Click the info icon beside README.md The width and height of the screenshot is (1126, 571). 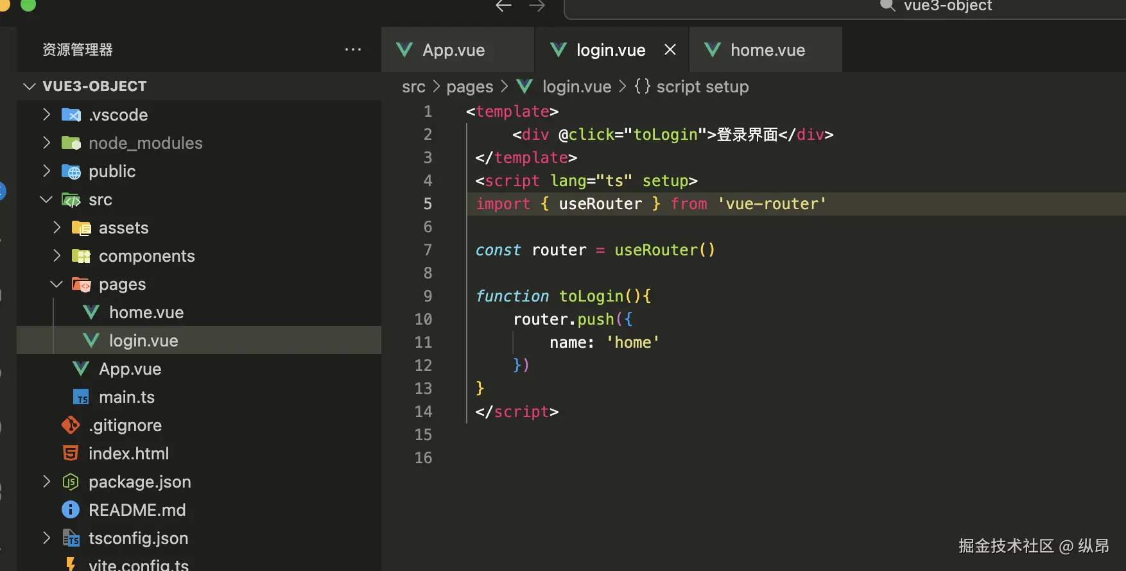click(x=71, y=510)
